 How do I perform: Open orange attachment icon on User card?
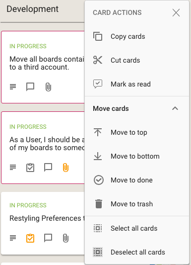coord(65,168)
